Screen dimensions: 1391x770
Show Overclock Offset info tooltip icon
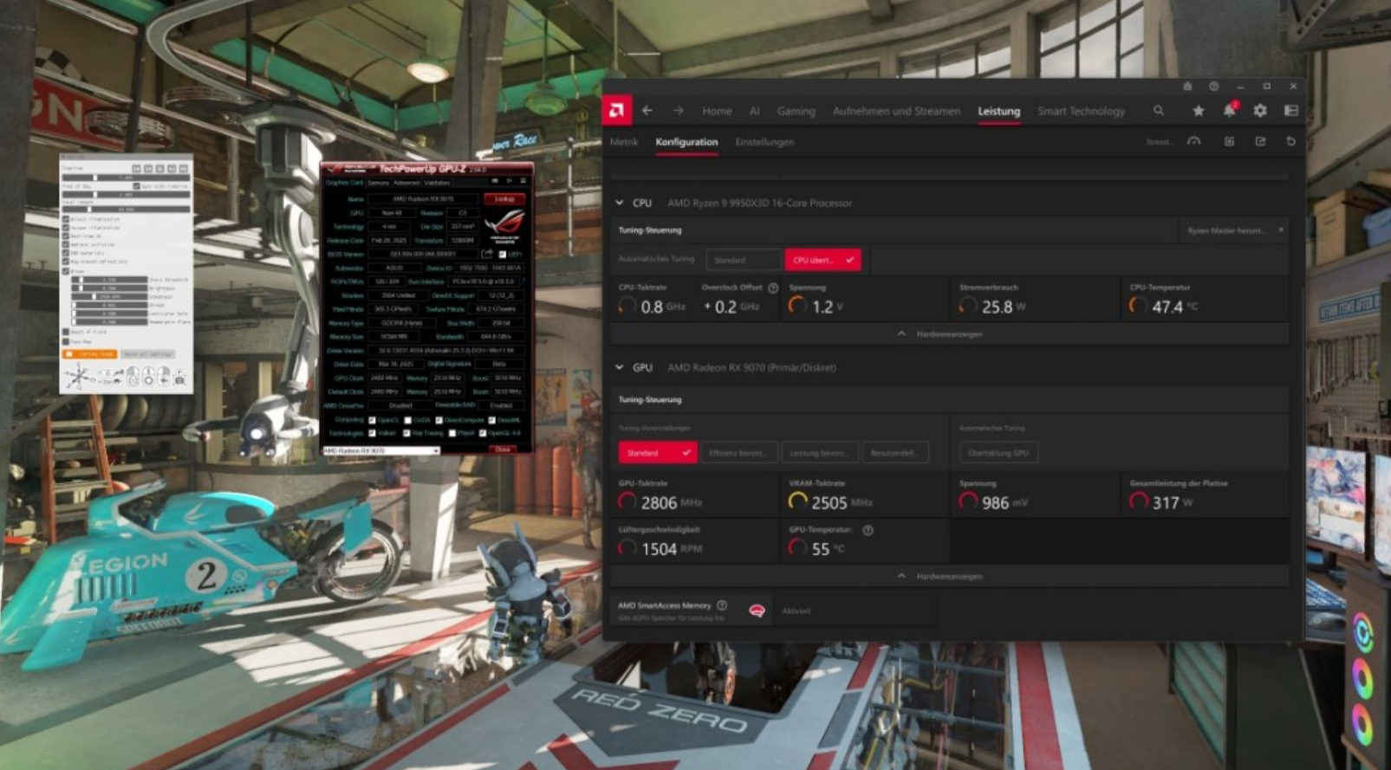773,288
